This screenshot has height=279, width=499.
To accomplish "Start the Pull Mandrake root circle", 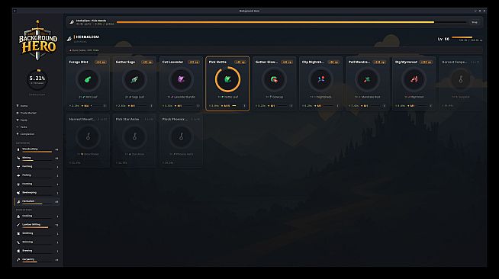I will point(367,79).
